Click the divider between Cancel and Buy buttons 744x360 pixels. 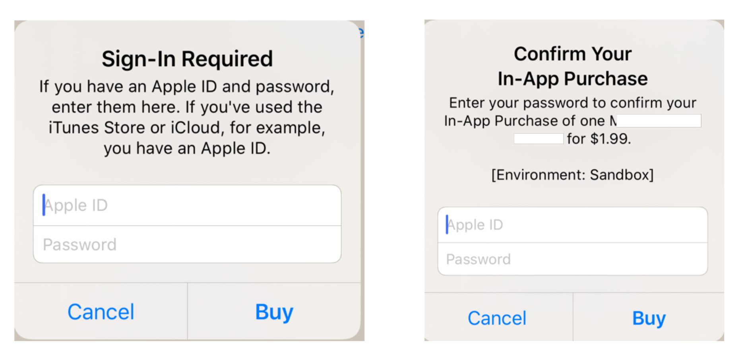186,312
